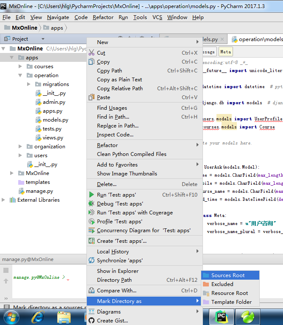Click the blue Sources Root folder icon
The height and width of the screenshot is (325, 283).
[x=206, y=275]
